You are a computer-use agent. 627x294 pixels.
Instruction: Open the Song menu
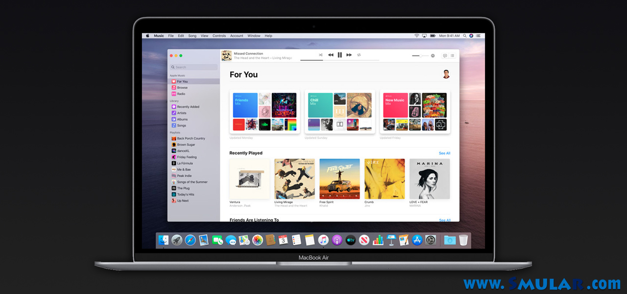point(193,36)
